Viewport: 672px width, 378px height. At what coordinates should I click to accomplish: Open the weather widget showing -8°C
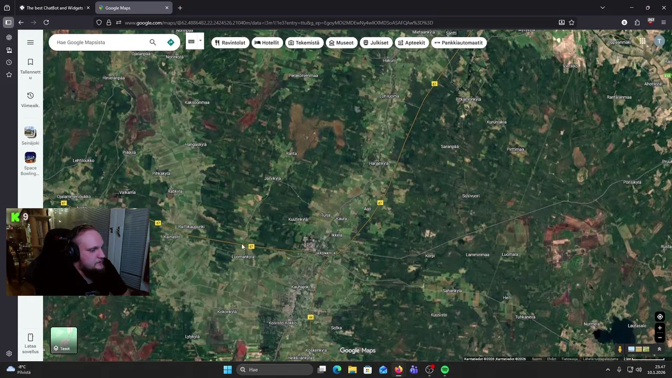click(x=18, y=370)
